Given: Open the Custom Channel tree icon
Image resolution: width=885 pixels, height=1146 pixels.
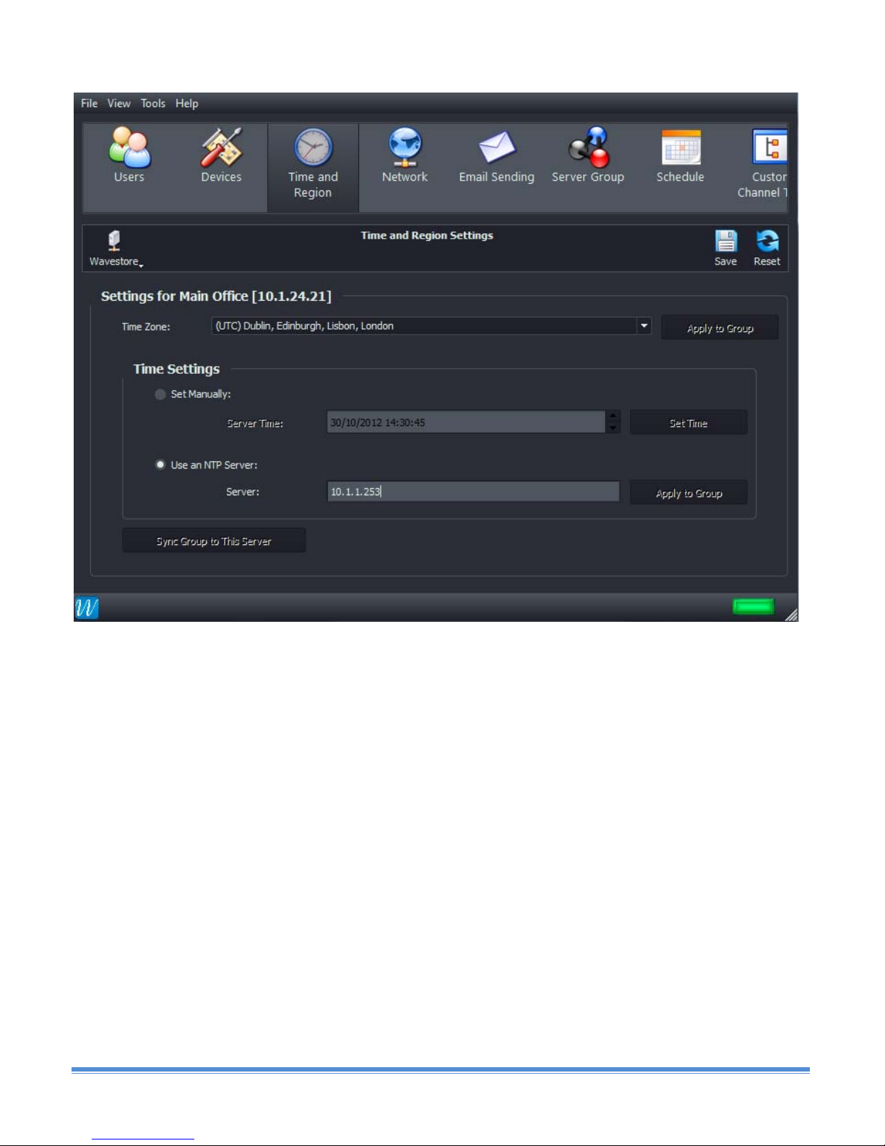Looking at the screenshot, I should coord(769,147).
